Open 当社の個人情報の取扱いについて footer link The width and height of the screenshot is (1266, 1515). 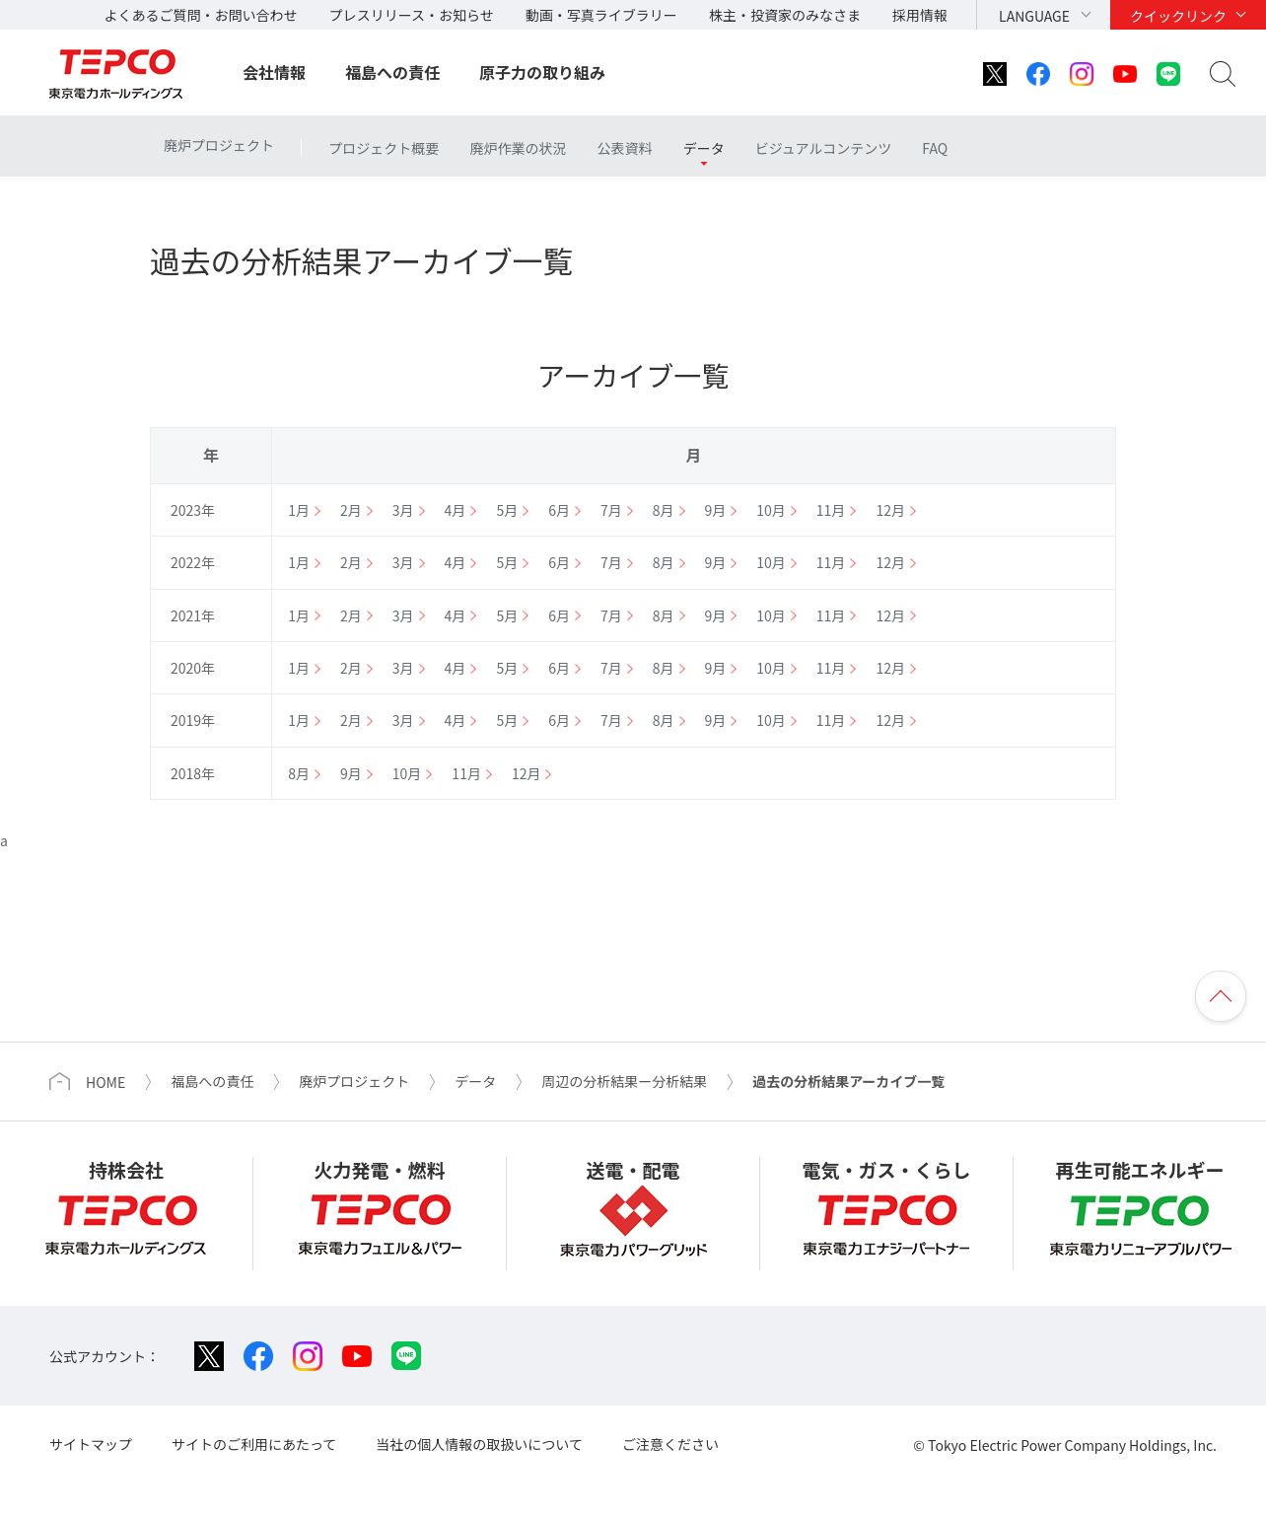[479, 1445]
